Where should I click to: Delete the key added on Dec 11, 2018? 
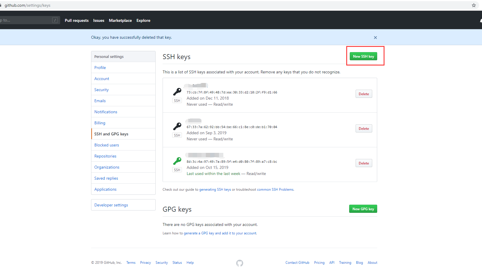pos(364,94)
